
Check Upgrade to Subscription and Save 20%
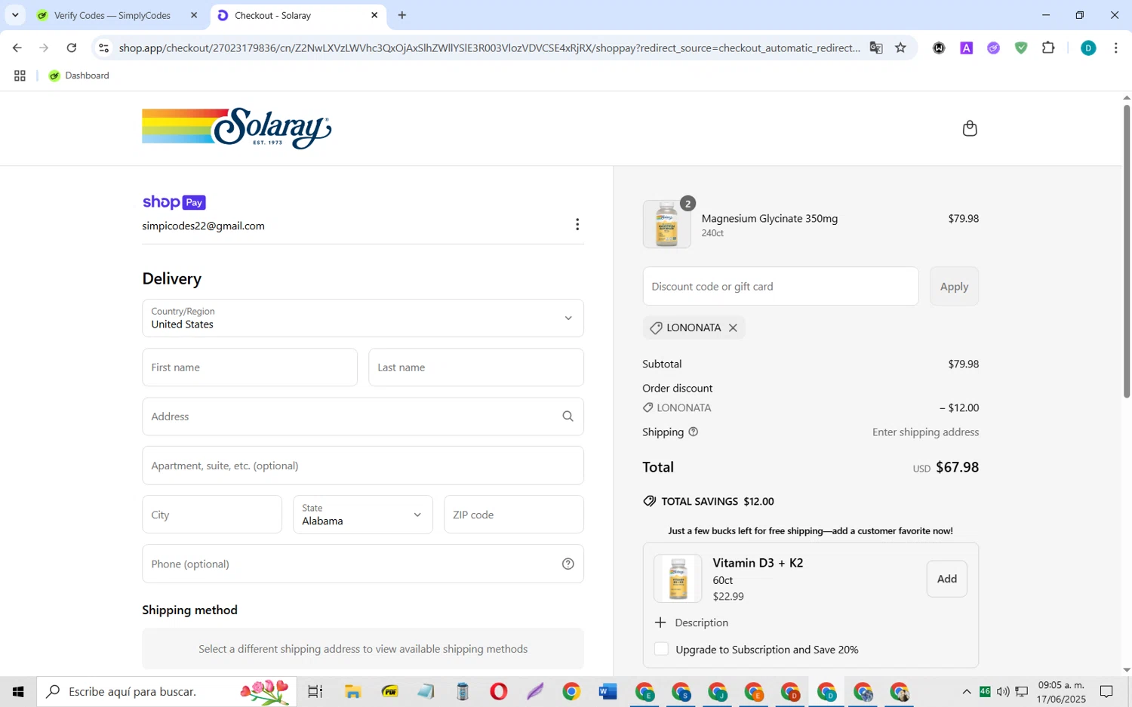(x=661, y=650)
